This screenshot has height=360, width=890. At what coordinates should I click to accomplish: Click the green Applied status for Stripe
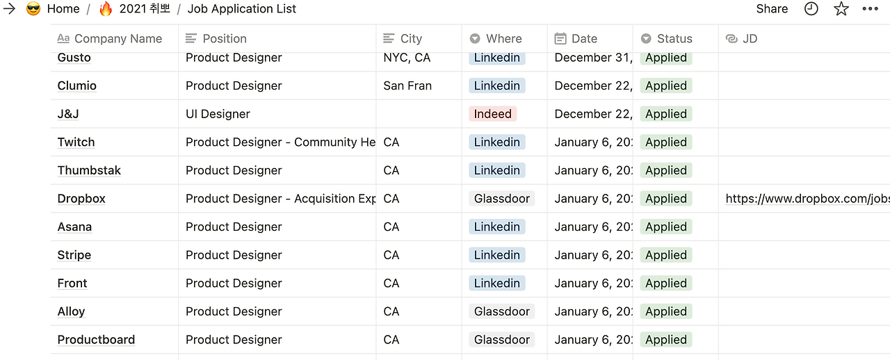coord(665,255)
